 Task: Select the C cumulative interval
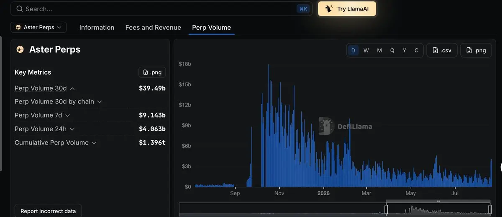pyautogui.click(x=417, y=50)
